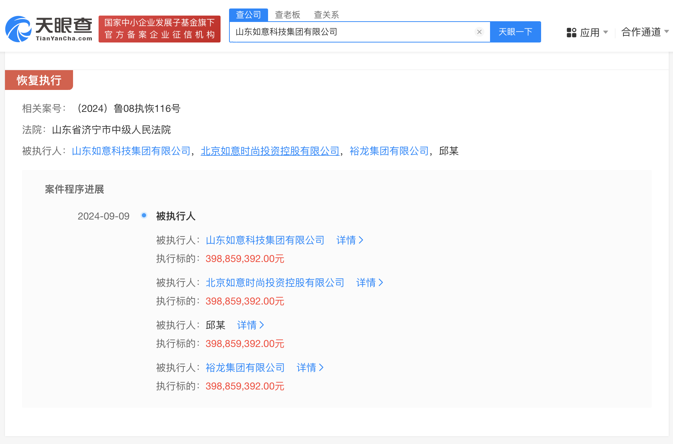Click the chevron arrow after 邱某's 详情
Image resolution: width=673 pixels, height=444 pixels.
(x=262, y=325)
